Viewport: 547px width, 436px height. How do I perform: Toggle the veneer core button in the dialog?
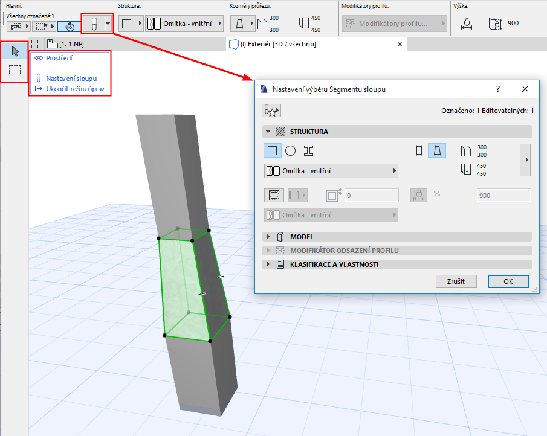(274, 196)
